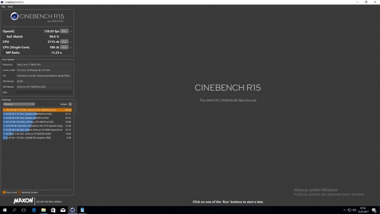This screenshot has height=214, width=380.
Task: Open Microsoft Store from taskbar
Action: point(53,210)
